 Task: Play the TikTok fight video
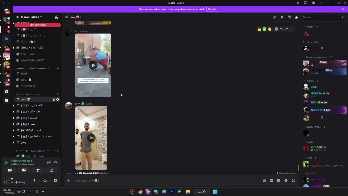click(x=93, y=65)
